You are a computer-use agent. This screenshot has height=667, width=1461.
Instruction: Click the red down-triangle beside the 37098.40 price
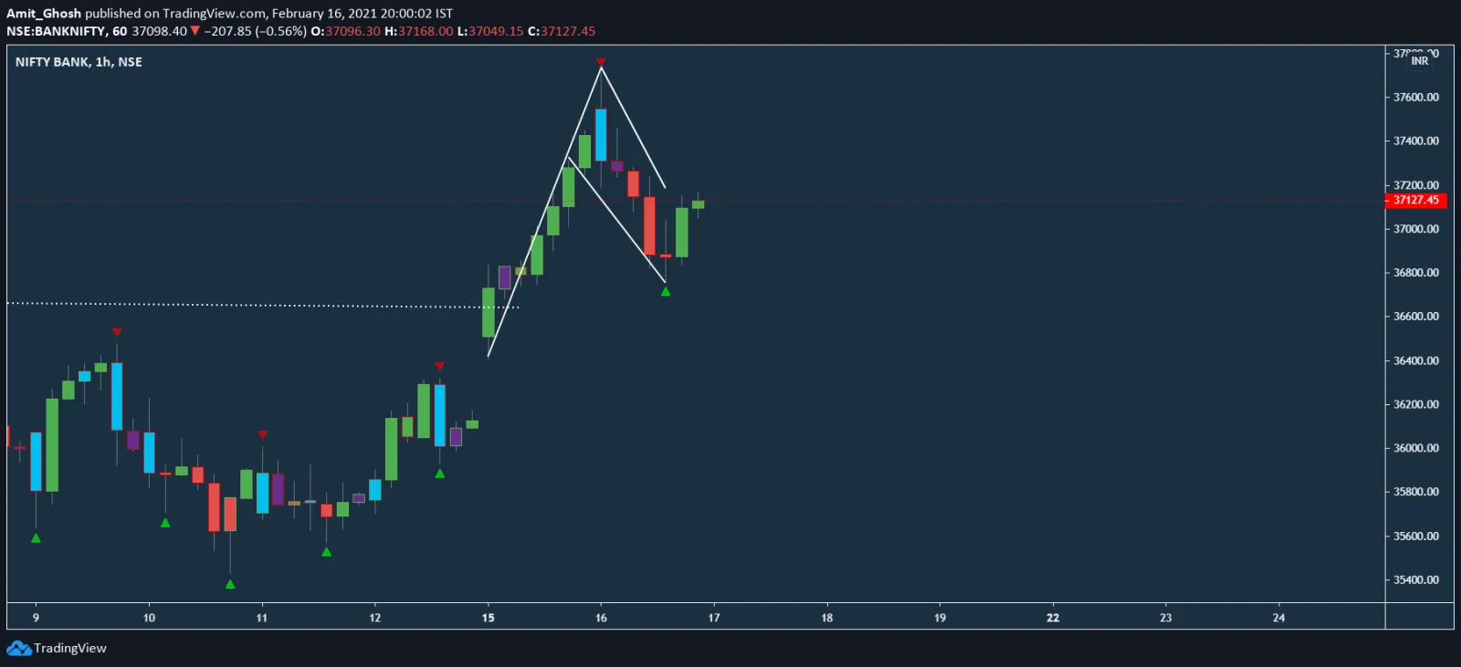[x=194, y=31]
